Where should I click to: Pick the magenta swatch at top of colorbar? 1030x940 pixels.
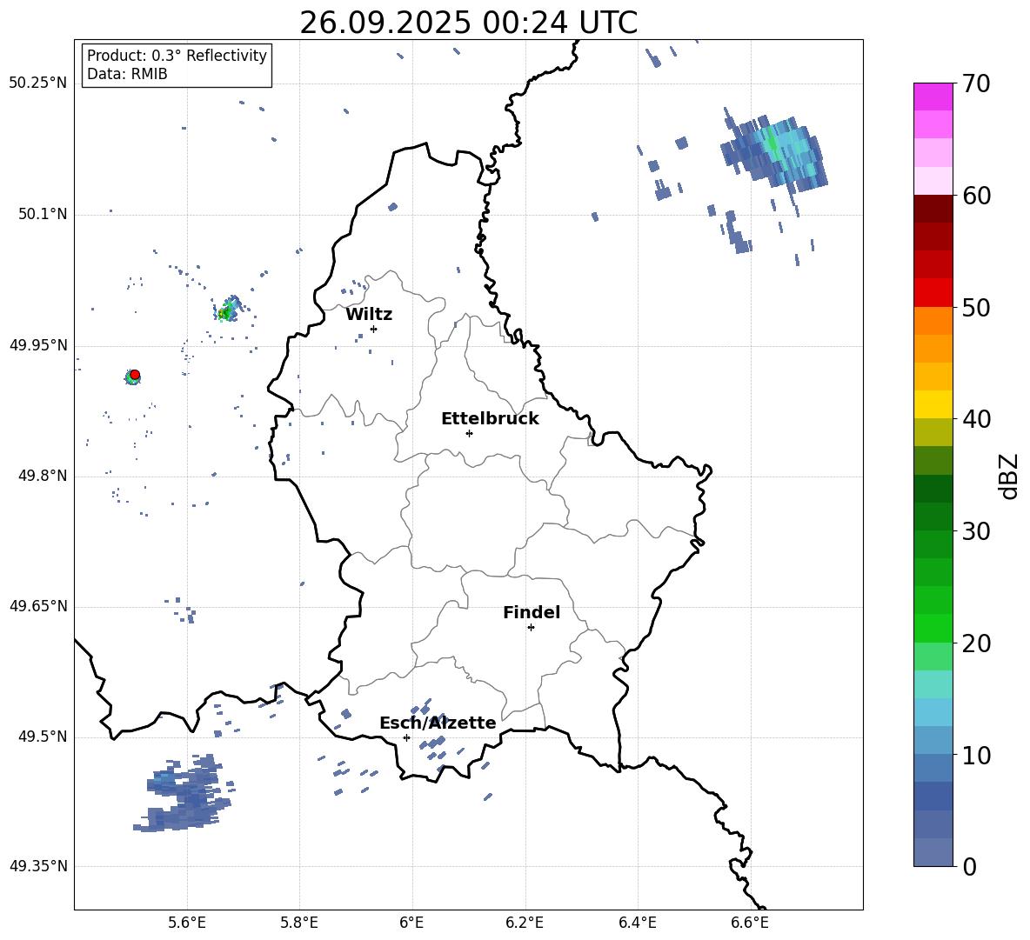(933, 97)
